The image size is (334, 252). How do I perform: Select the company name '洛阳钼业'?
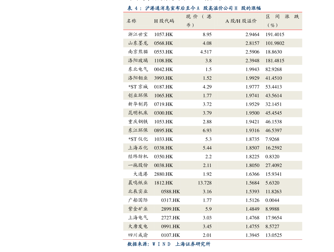[138, 78]
